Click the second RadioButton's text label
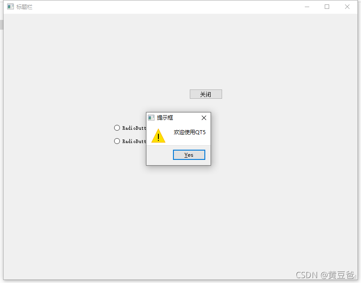The image size is (361, 283). 134,141
